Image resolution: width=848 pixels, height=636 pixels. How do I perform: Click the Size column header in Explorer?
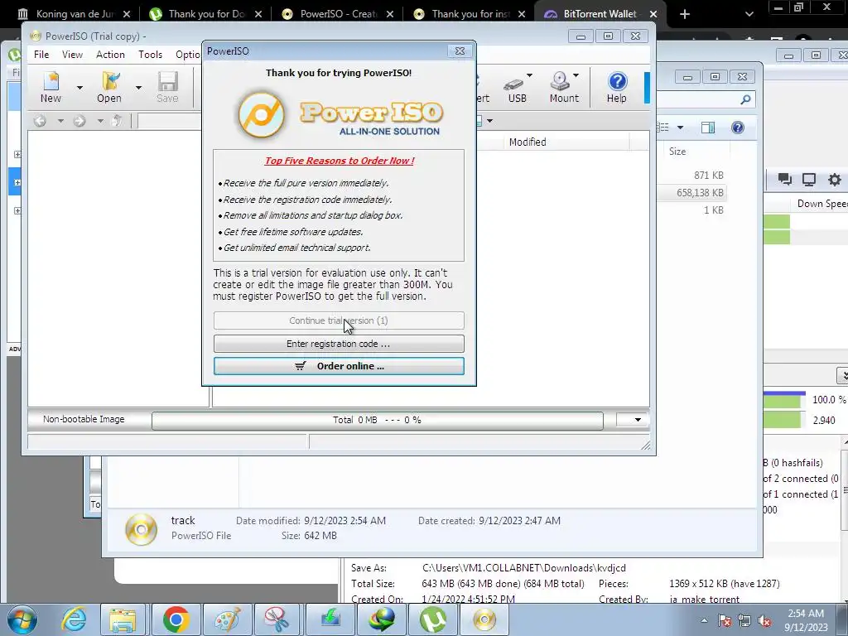point(677,152)
